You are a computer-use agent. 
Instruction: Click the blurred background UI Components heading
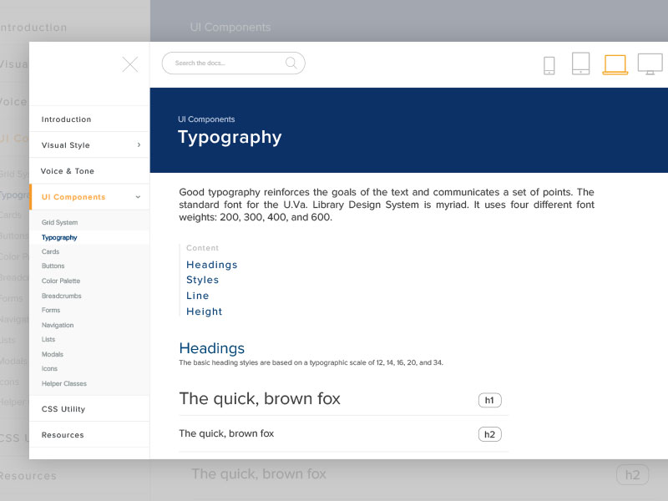click(x=230, y=28)
